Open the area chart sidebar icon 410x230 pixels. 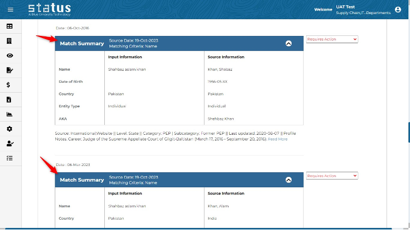pos(9,114)
